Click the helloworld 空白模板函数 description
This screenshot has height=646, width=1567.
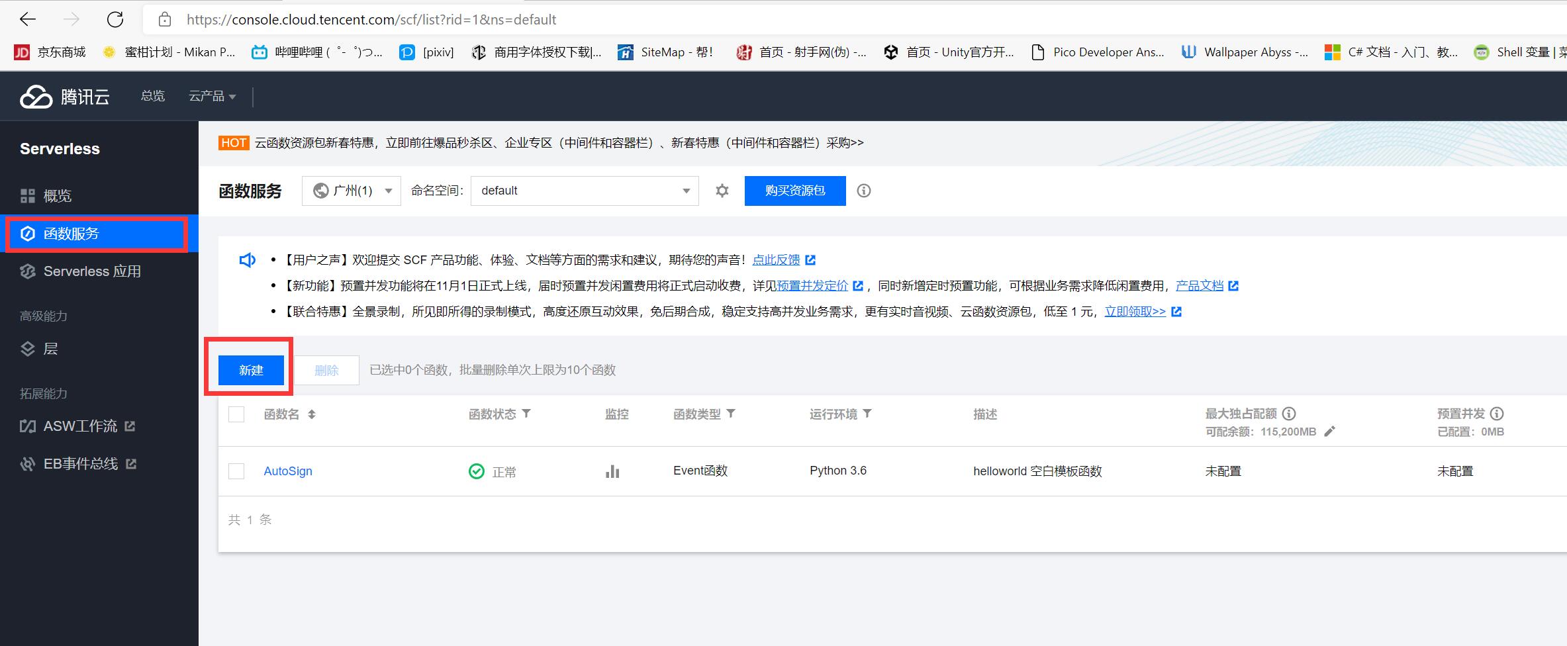coord(1037,471)
